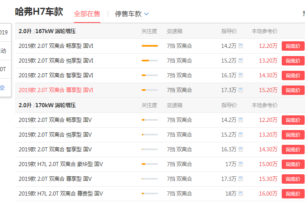305x207 pixels.
Task: Click 询底价 for 畅享型 国V
Action: tap(293, 120)
